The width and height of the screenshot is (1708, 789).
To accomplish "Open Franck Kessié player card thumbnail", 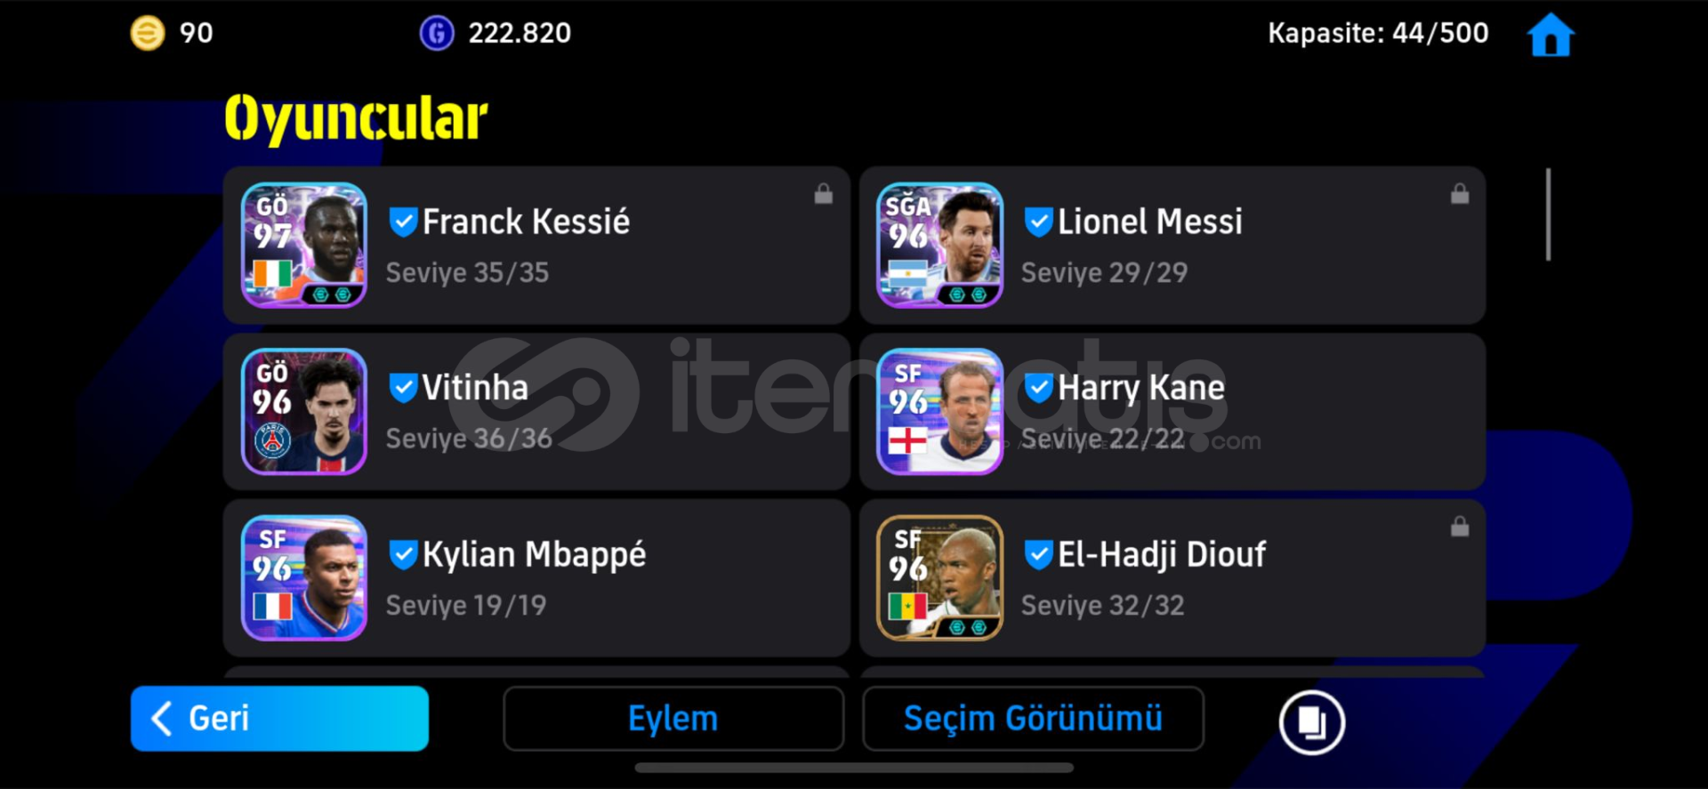I will pos(304,246).
